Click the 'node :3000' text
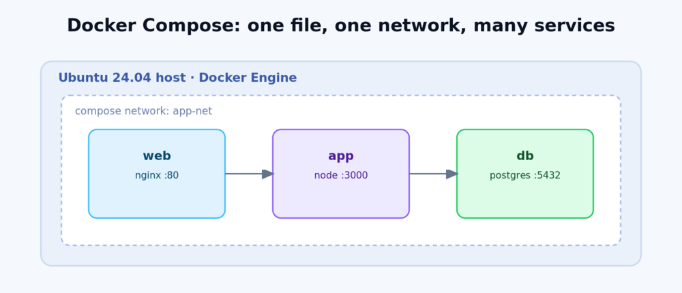 (341, 176)
